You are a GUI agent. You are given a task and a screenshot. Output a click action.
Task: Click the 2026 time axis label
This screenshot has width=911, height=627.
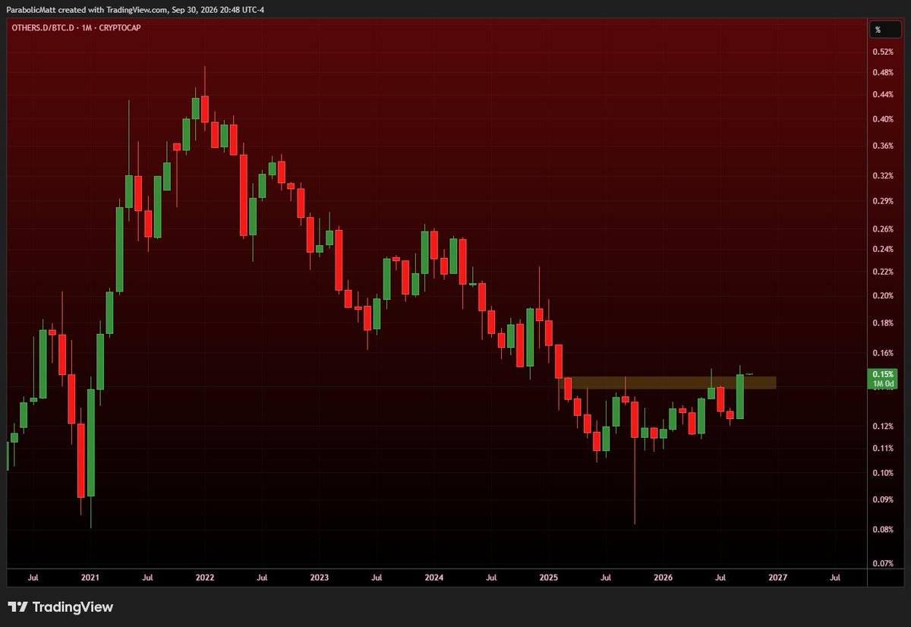click(664, 578)
